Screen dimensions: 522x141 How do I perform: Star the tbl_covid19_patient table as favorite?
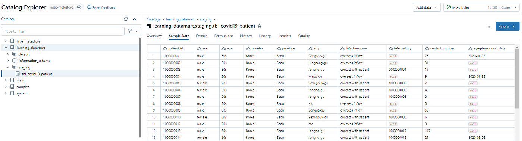pyautogui.click(x=260, y=26)
